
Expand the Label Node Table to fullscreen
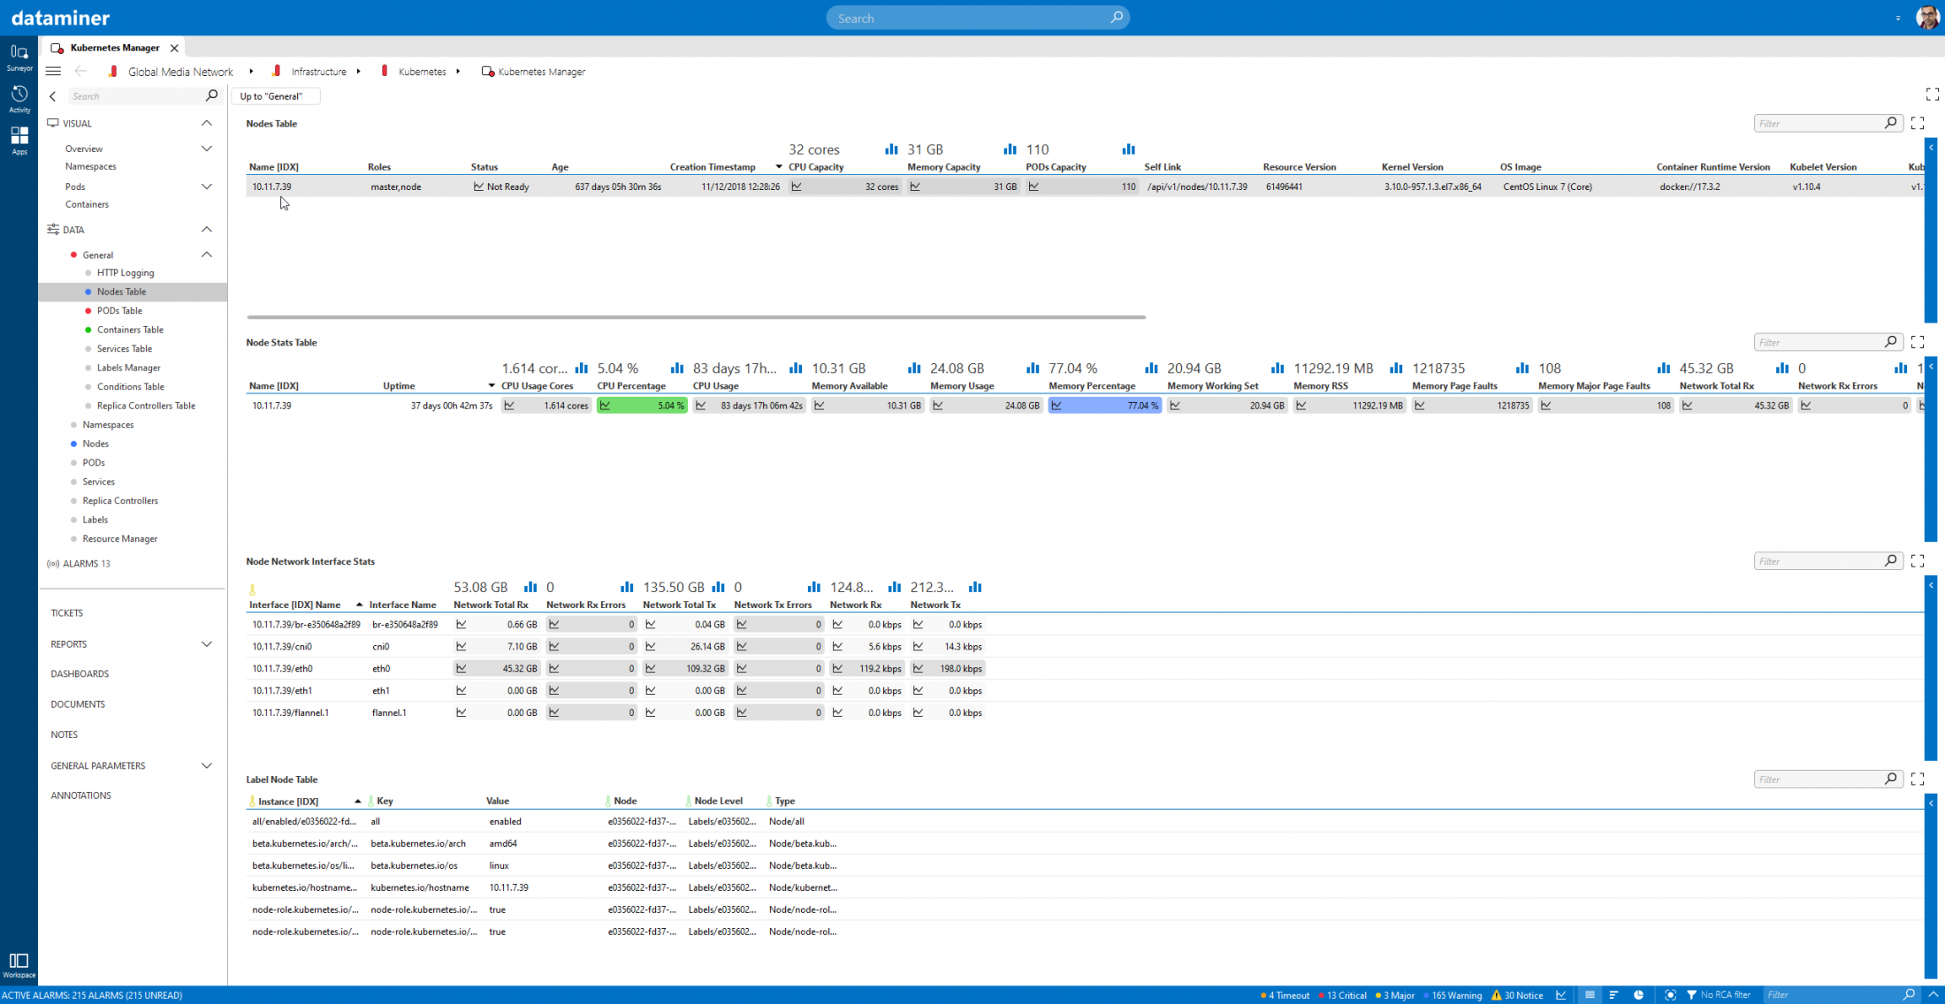[1917, 779]
